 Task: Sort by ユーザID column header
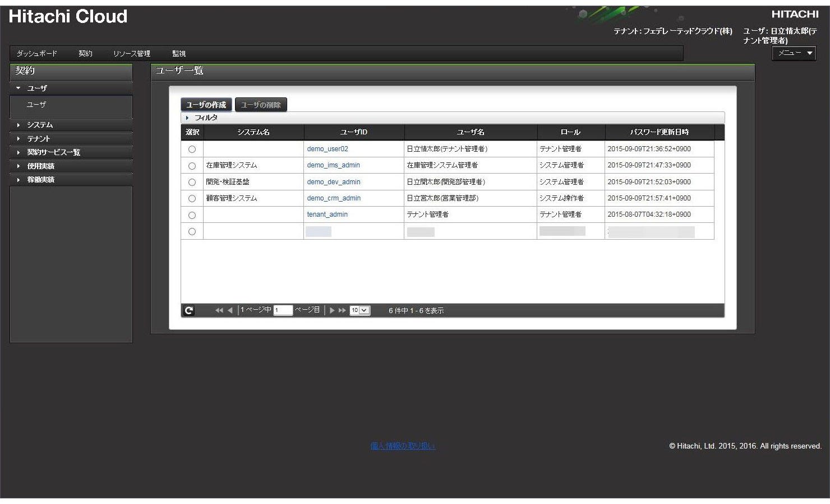pyautogui.click(x=354, y=132)
